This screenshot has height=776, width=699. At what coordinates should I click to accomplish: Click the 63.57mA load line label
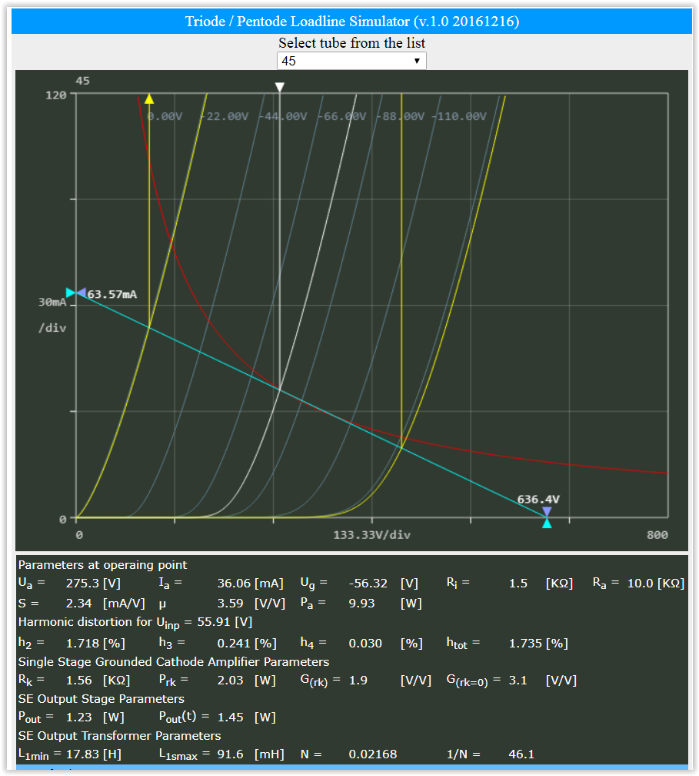click(112, 294)
